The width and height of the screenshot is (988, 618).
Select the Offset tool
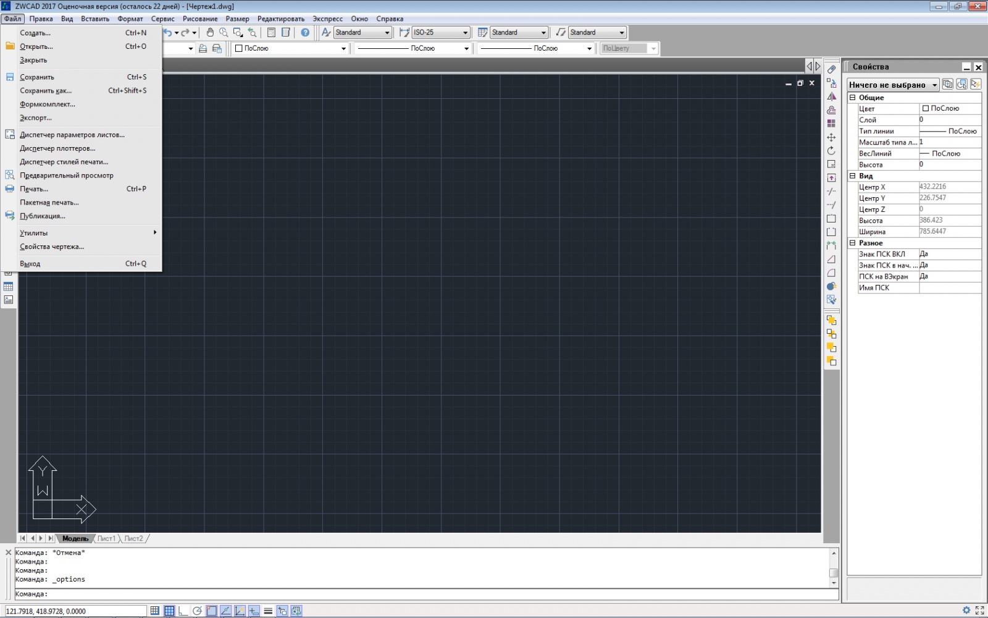click(832, 110)
